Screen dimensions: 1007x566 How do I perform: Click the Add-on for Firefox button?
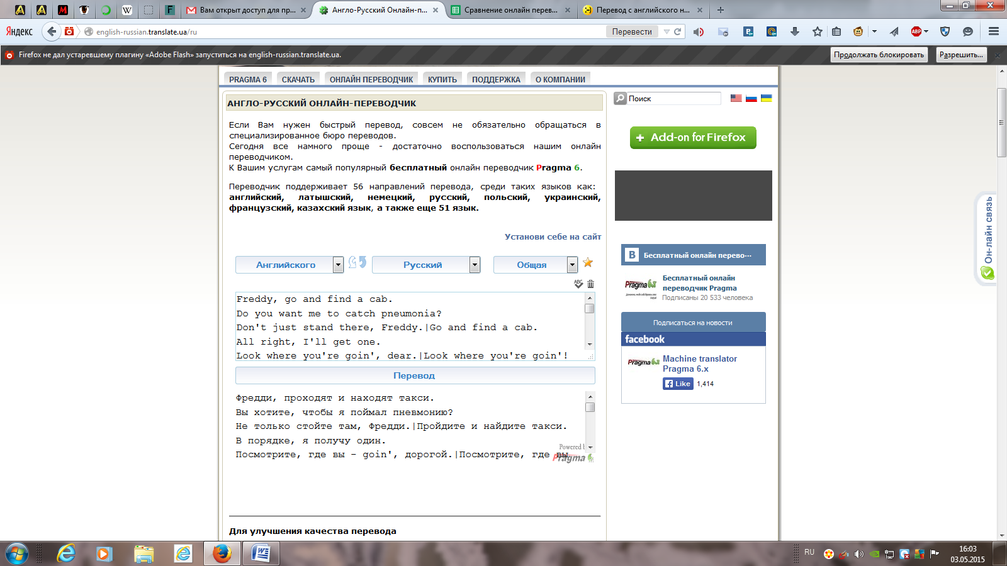693,138
